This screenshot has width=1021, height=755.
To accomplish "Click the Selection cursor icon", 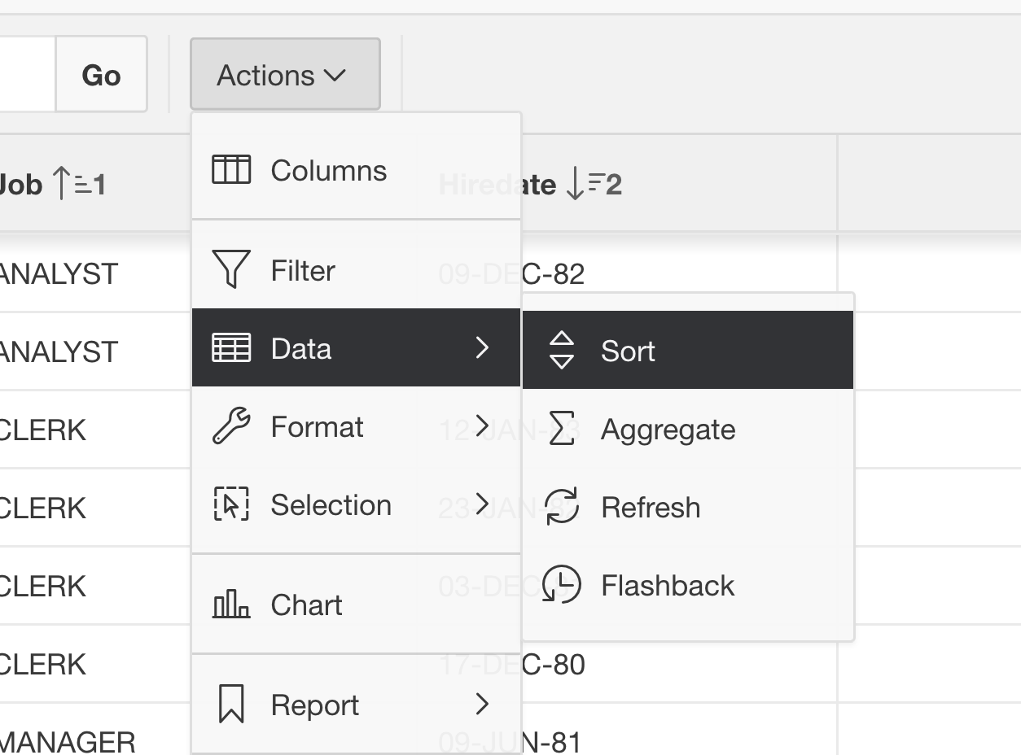I will (231, 504).
